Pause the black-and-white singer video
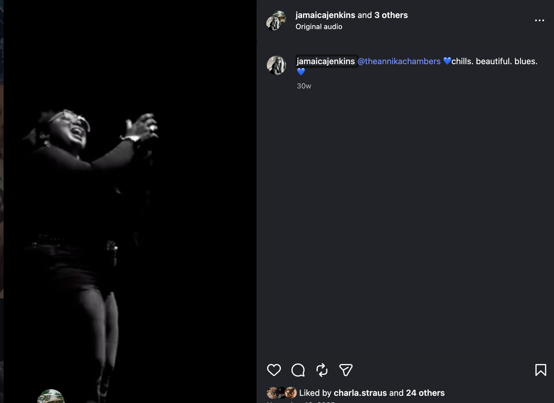This screenshot has height=403, width=554. click(x=130, y=201)
